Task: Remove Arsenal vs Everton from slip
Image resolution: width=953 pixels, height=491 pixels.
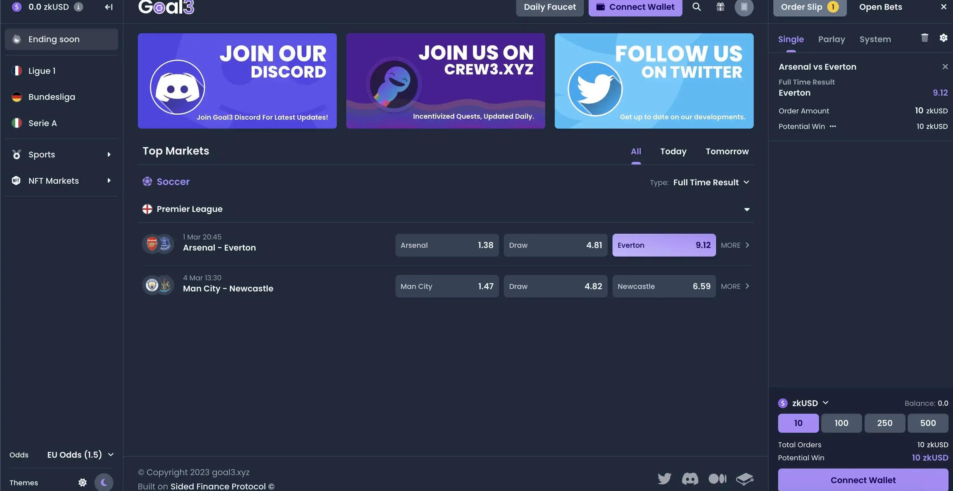Action: click(x=945, y=67)
